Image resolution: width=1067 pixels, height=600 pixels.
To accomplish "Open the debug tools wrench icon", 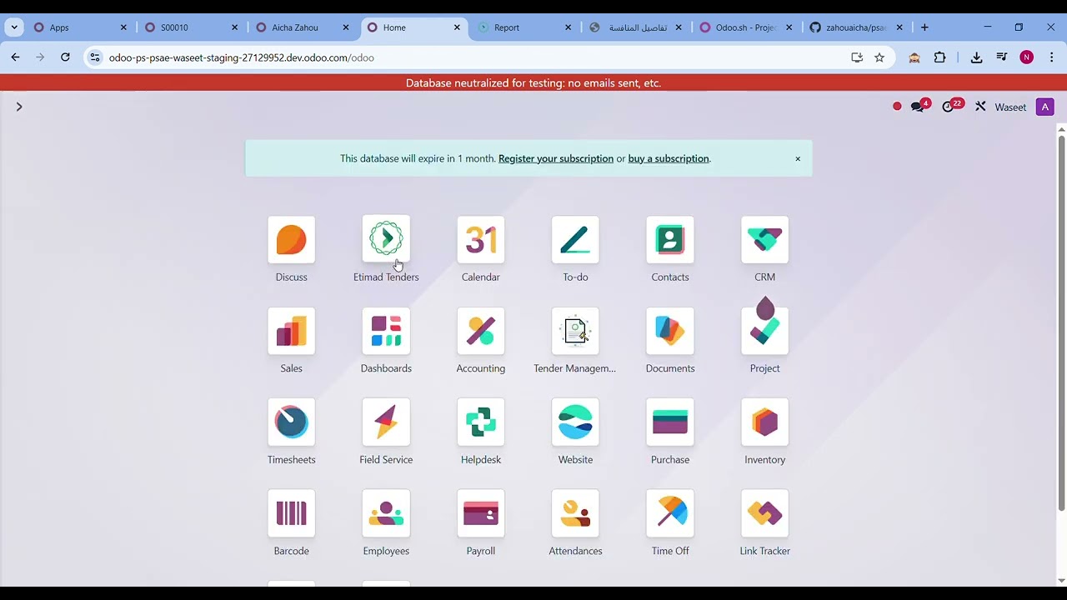I will [x=980, y=107].
